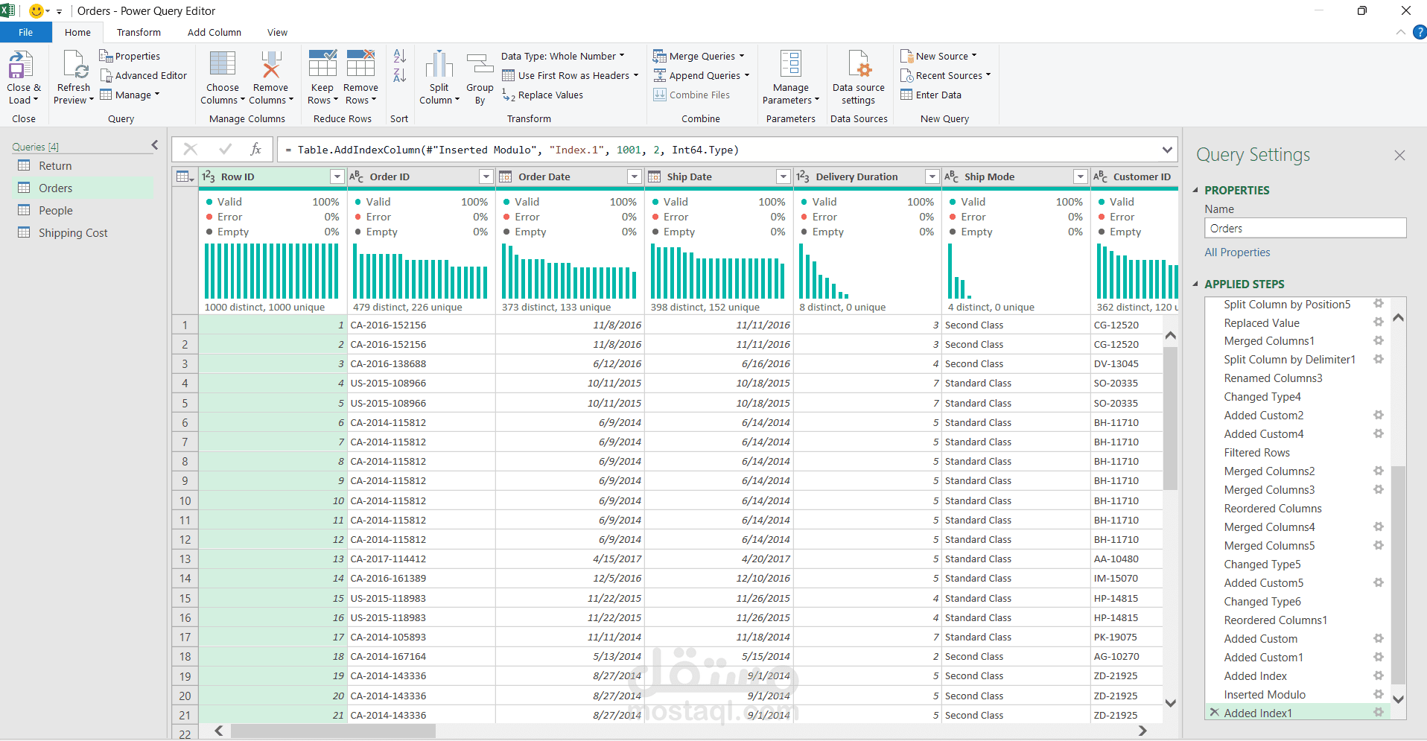Open the New Source dropdown

coord(938,56)
